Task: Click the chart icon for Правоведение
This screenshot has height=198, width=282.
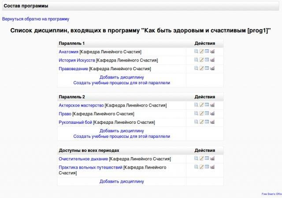Action: pos(212,68)
